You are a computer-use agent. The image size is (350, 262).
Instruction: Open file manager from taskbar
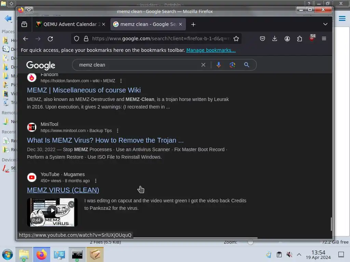(x=24, y=254)
